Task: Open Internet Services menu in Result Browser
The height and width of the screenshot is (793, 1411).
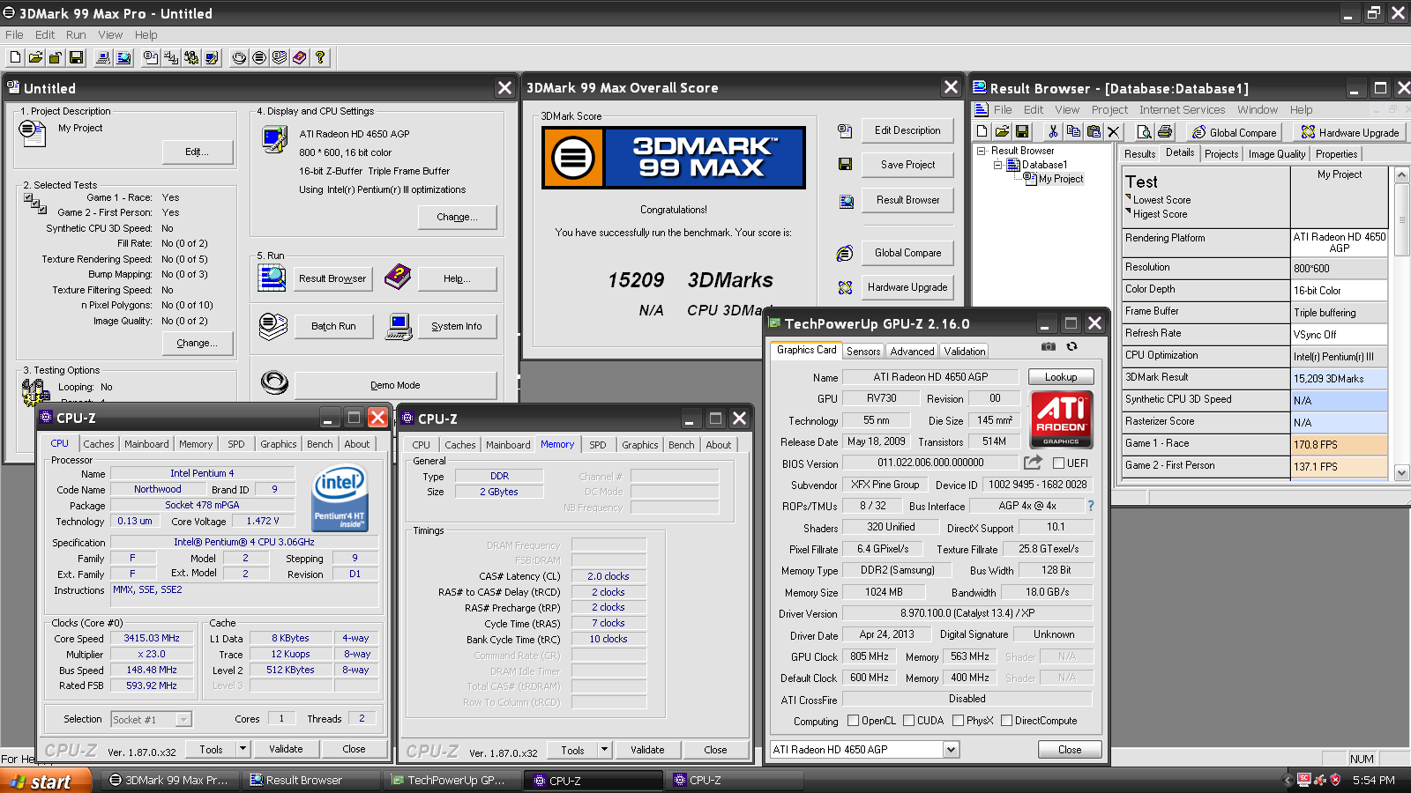Action: click(x=1182, y=110)
